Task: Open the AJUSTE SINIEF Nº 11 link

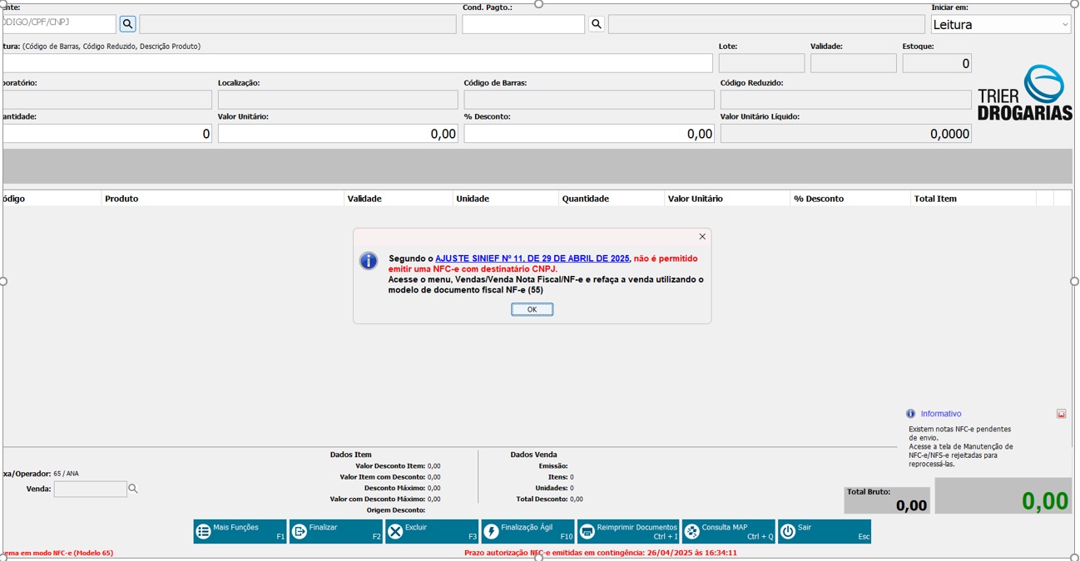Action: (x=532, y=258)
